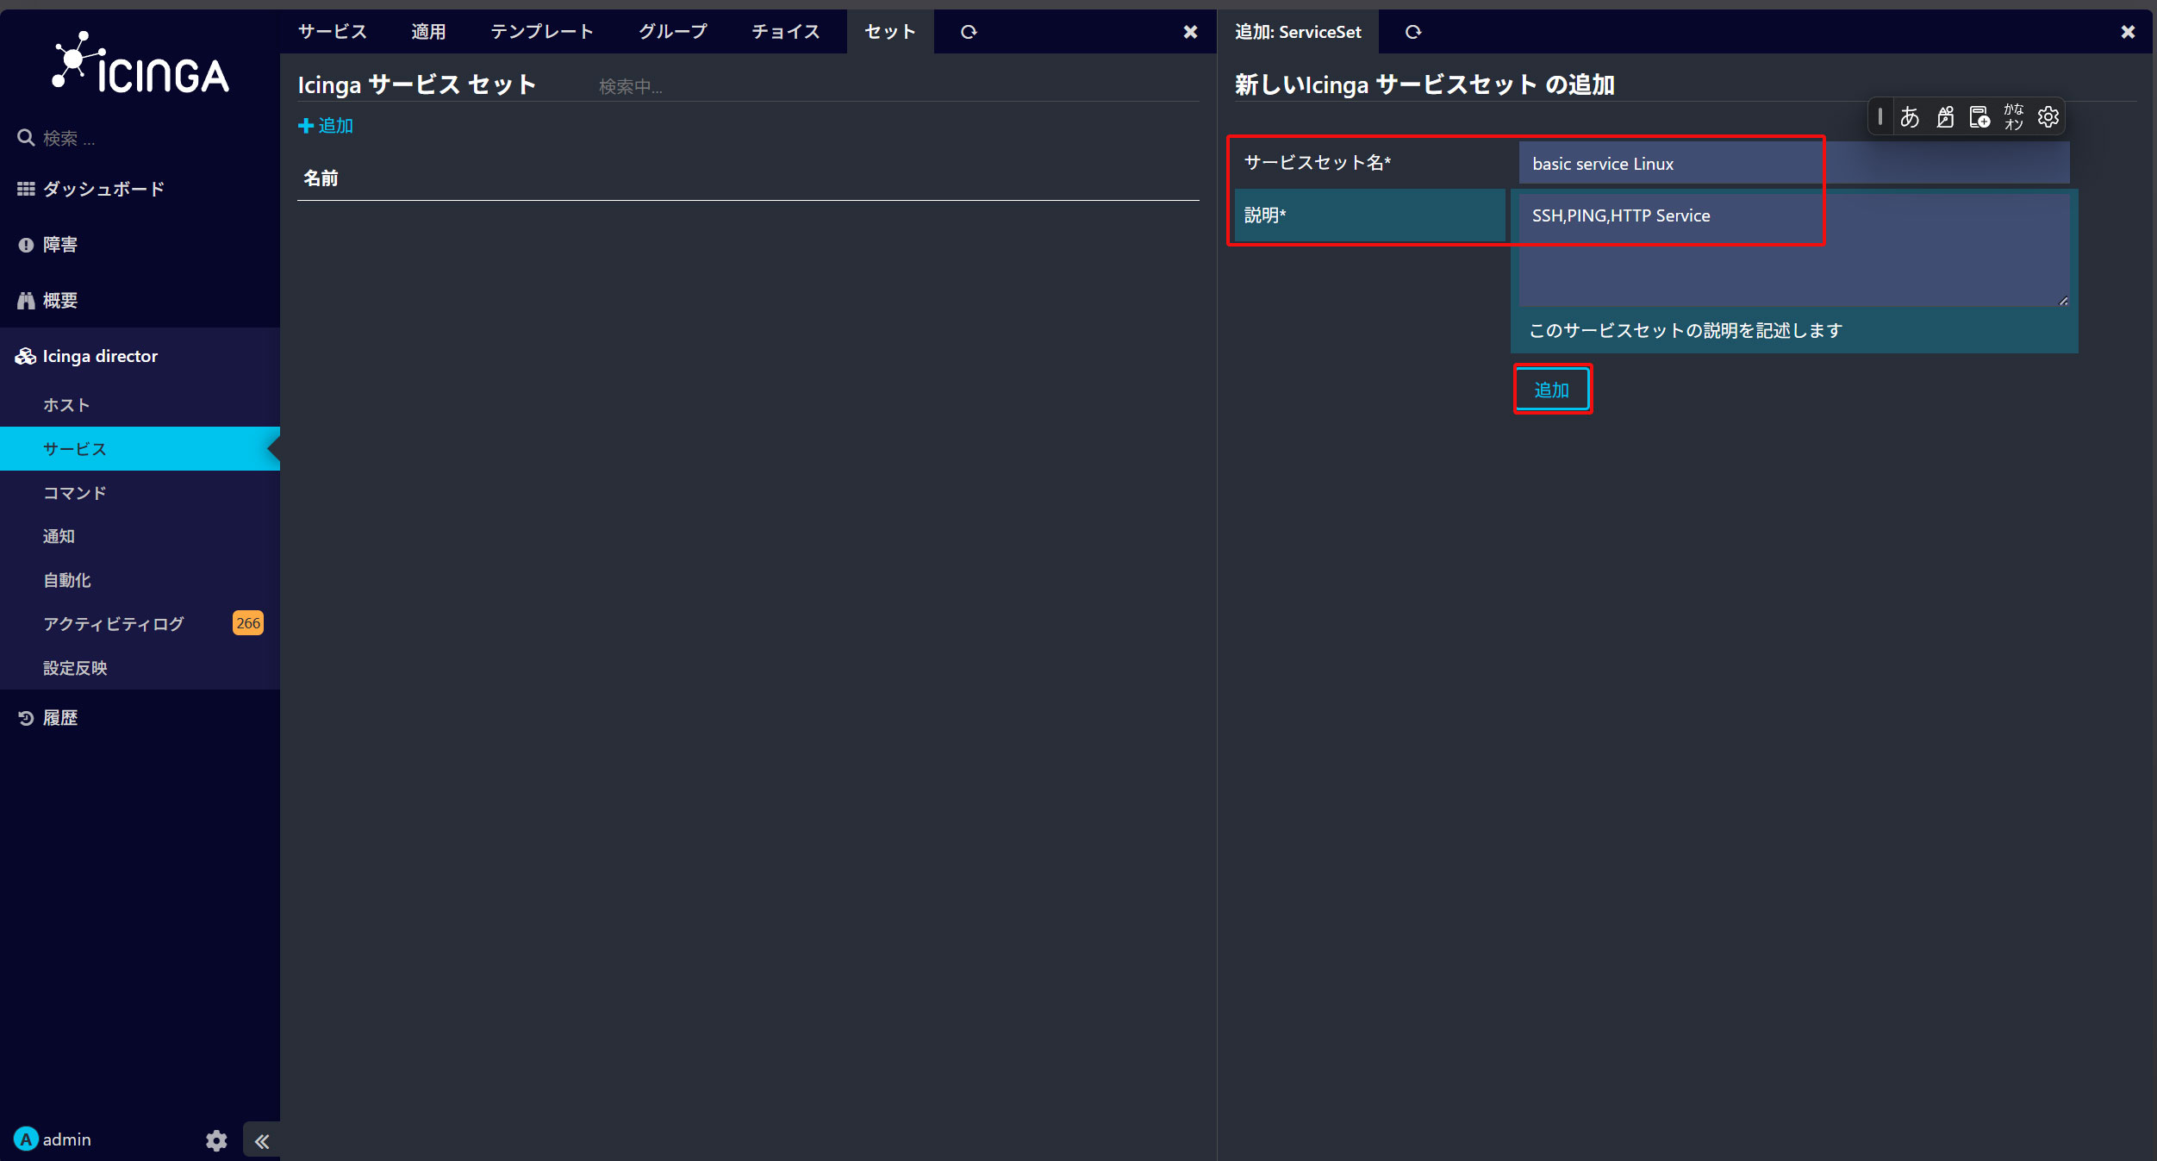Screen dimensions: 2157x1161
Task: Open the IME dictionary add-word icon
Action: (x=1979, y=117)
